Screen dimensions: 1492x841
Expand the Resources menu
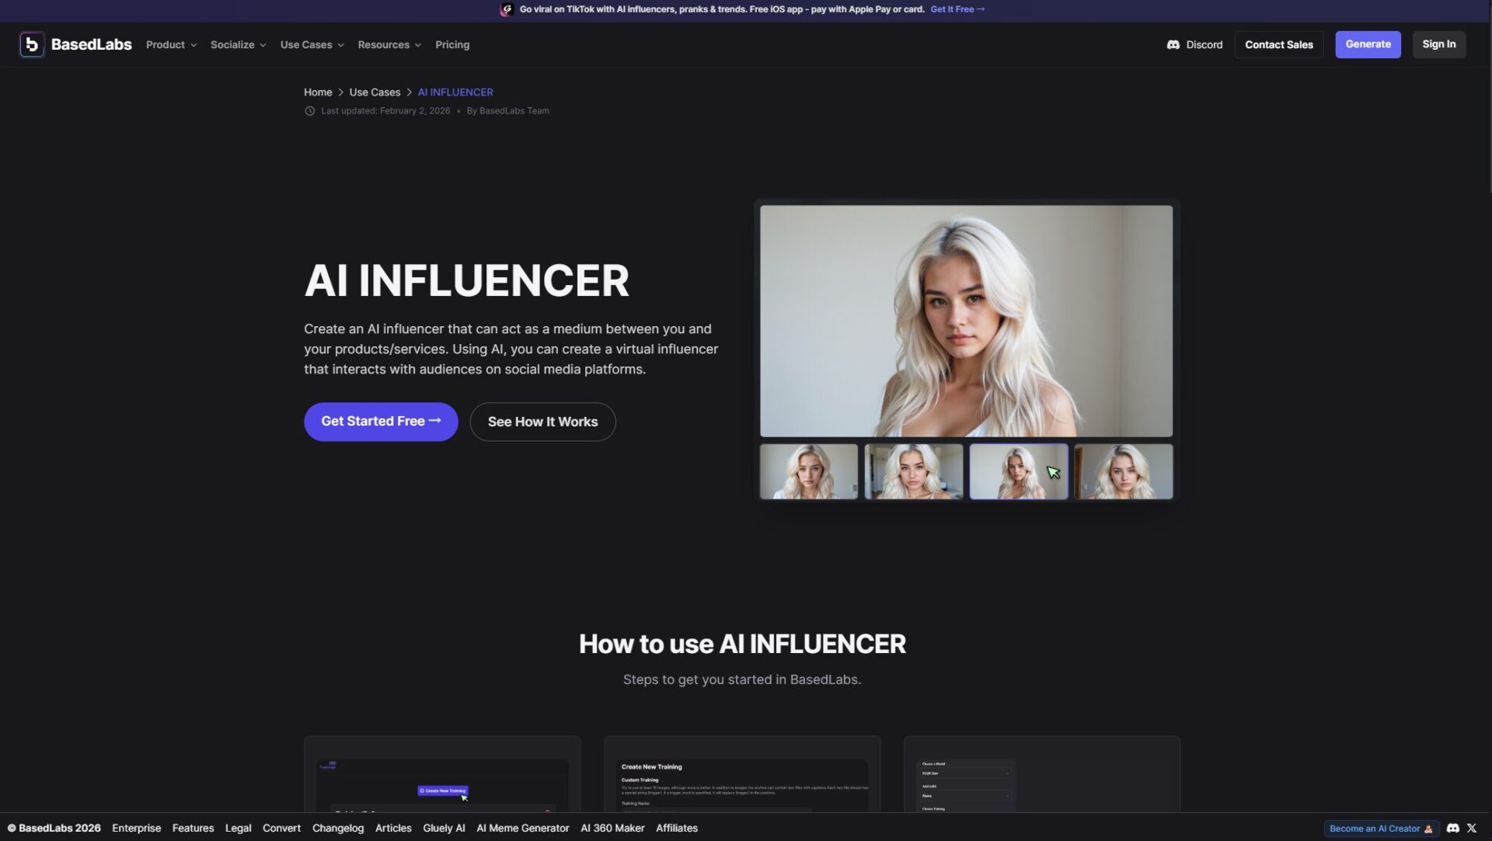tap(389, 44)
